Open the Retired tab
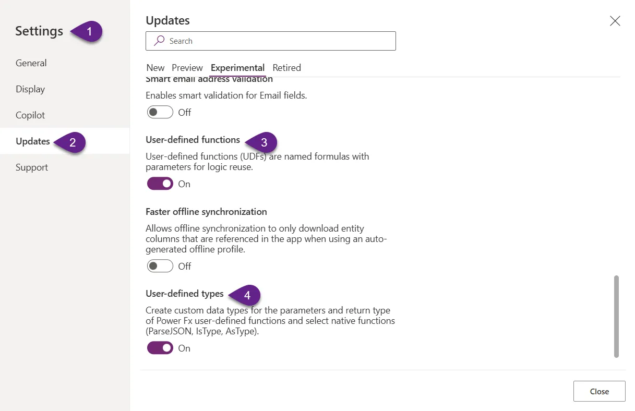The height and width of the screenshot is (411, 635). coord(286,68)
